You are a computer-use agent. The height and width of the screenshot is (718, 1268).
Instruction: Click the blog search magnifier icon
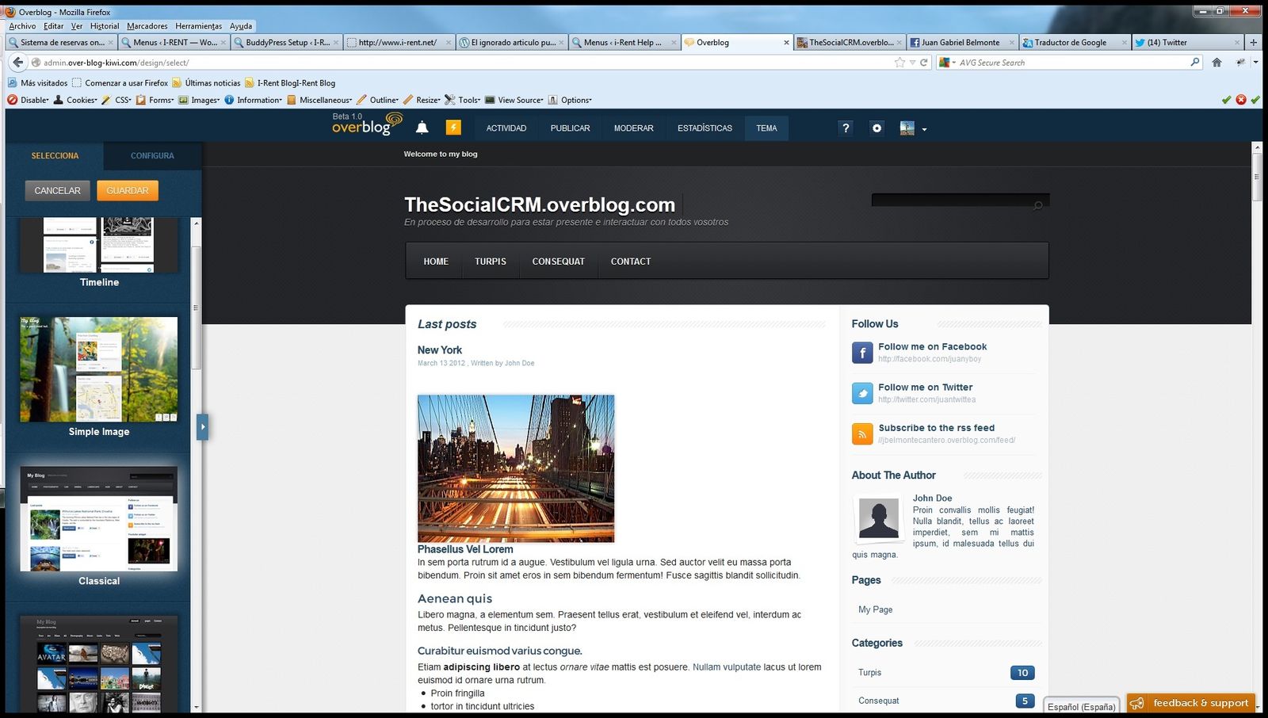coord(1038,206)
